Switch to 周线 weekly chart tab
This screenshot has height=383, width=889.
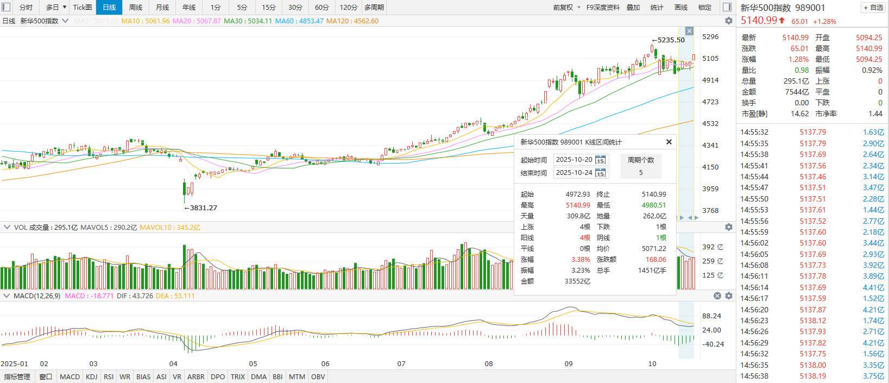[x=136, y=7]
